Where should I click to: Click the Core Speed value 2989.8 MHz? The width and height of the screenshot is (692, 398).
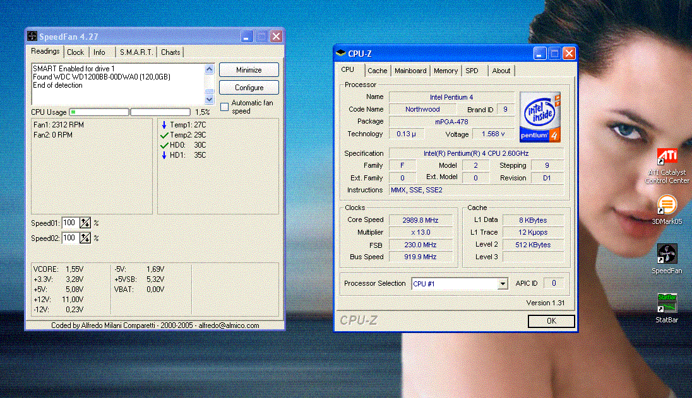[x=420, y=220]
